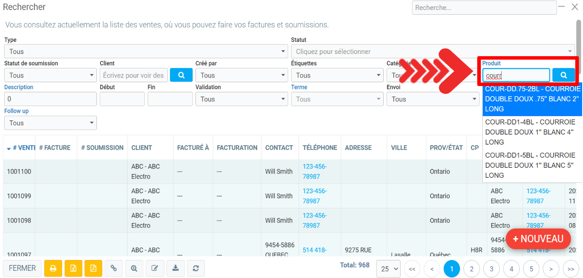Click the download icon button
Screen dimensions: 583x278
pyautogui.click(x=175, y=268)
